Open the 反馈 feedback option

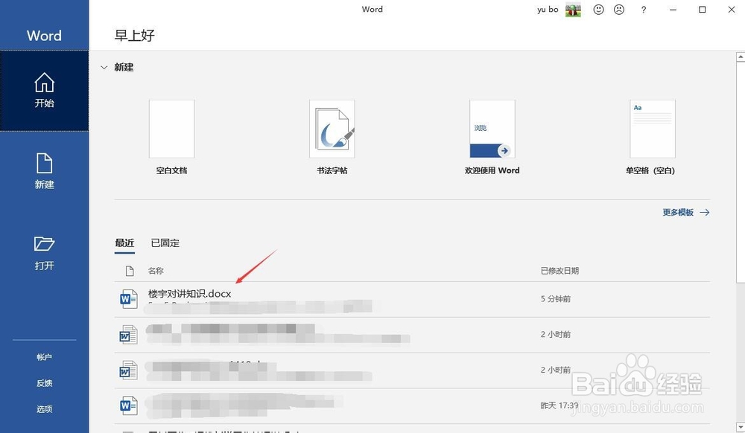point(44,382)
